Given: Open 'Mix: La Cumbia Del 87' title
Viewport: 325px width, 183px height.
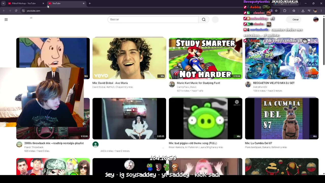Looking at the screenshot, I should tap(258, 143).
